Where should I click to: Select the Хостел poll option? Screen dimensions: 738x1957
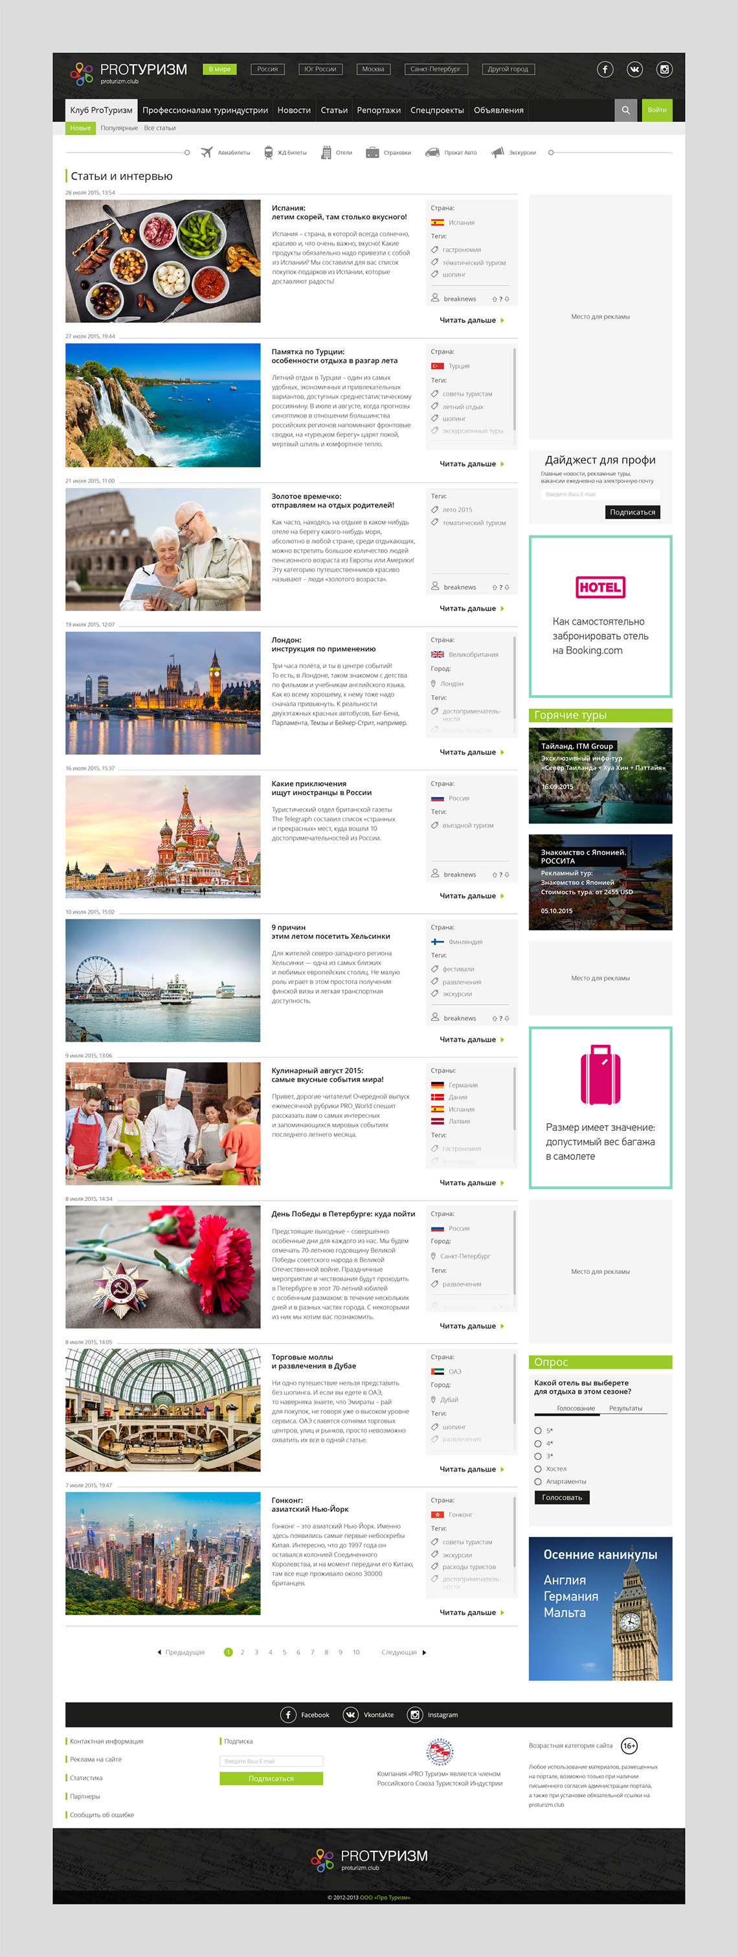(x=538, y=1470)
